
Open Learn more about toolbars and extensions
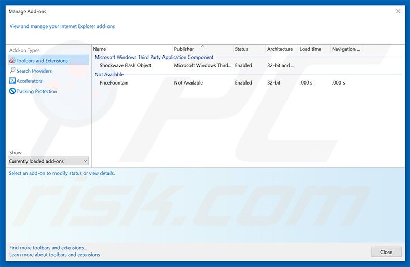54,255
